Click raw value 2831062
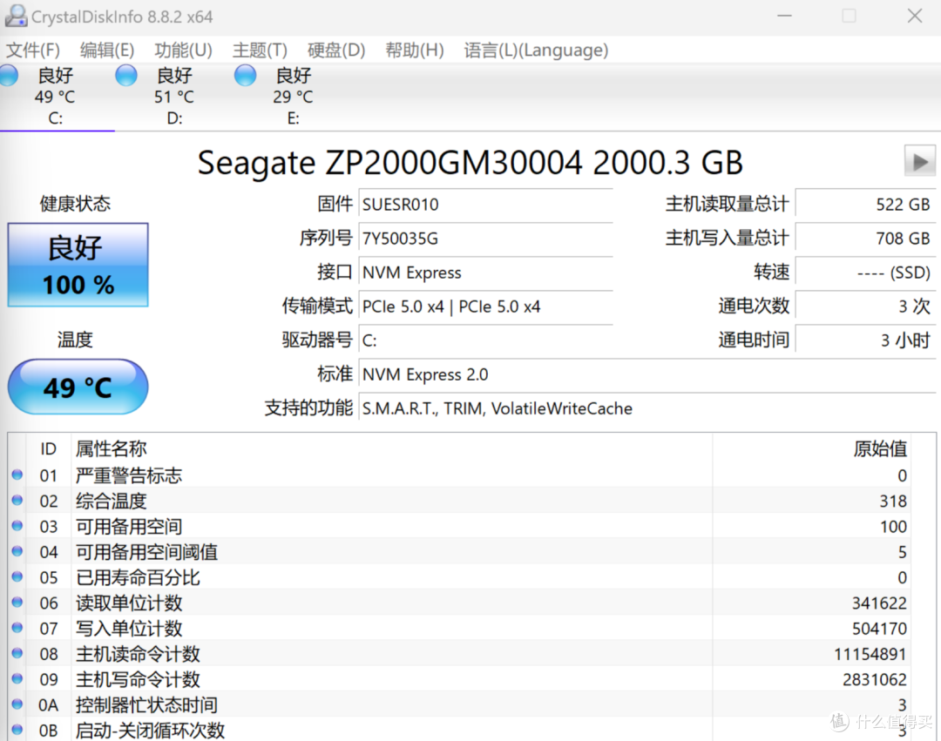The height and width of the screenshot is (741, 941). pyautogui.click(x=875, y=680)
